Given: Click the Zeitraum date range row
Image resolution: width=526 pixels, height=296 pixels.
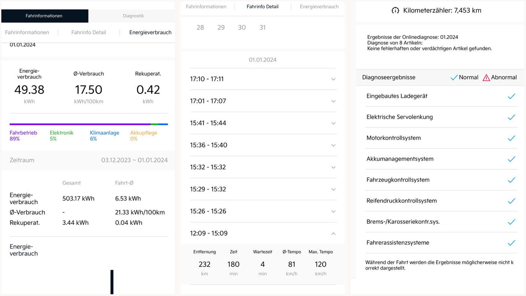Looking at the screenshot, I should (88, 160).
